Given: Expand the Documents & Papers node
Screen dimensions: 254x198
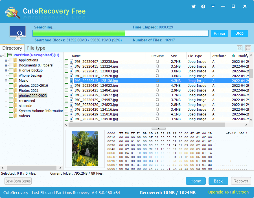Looking at the screenshot, I should 6,65.
